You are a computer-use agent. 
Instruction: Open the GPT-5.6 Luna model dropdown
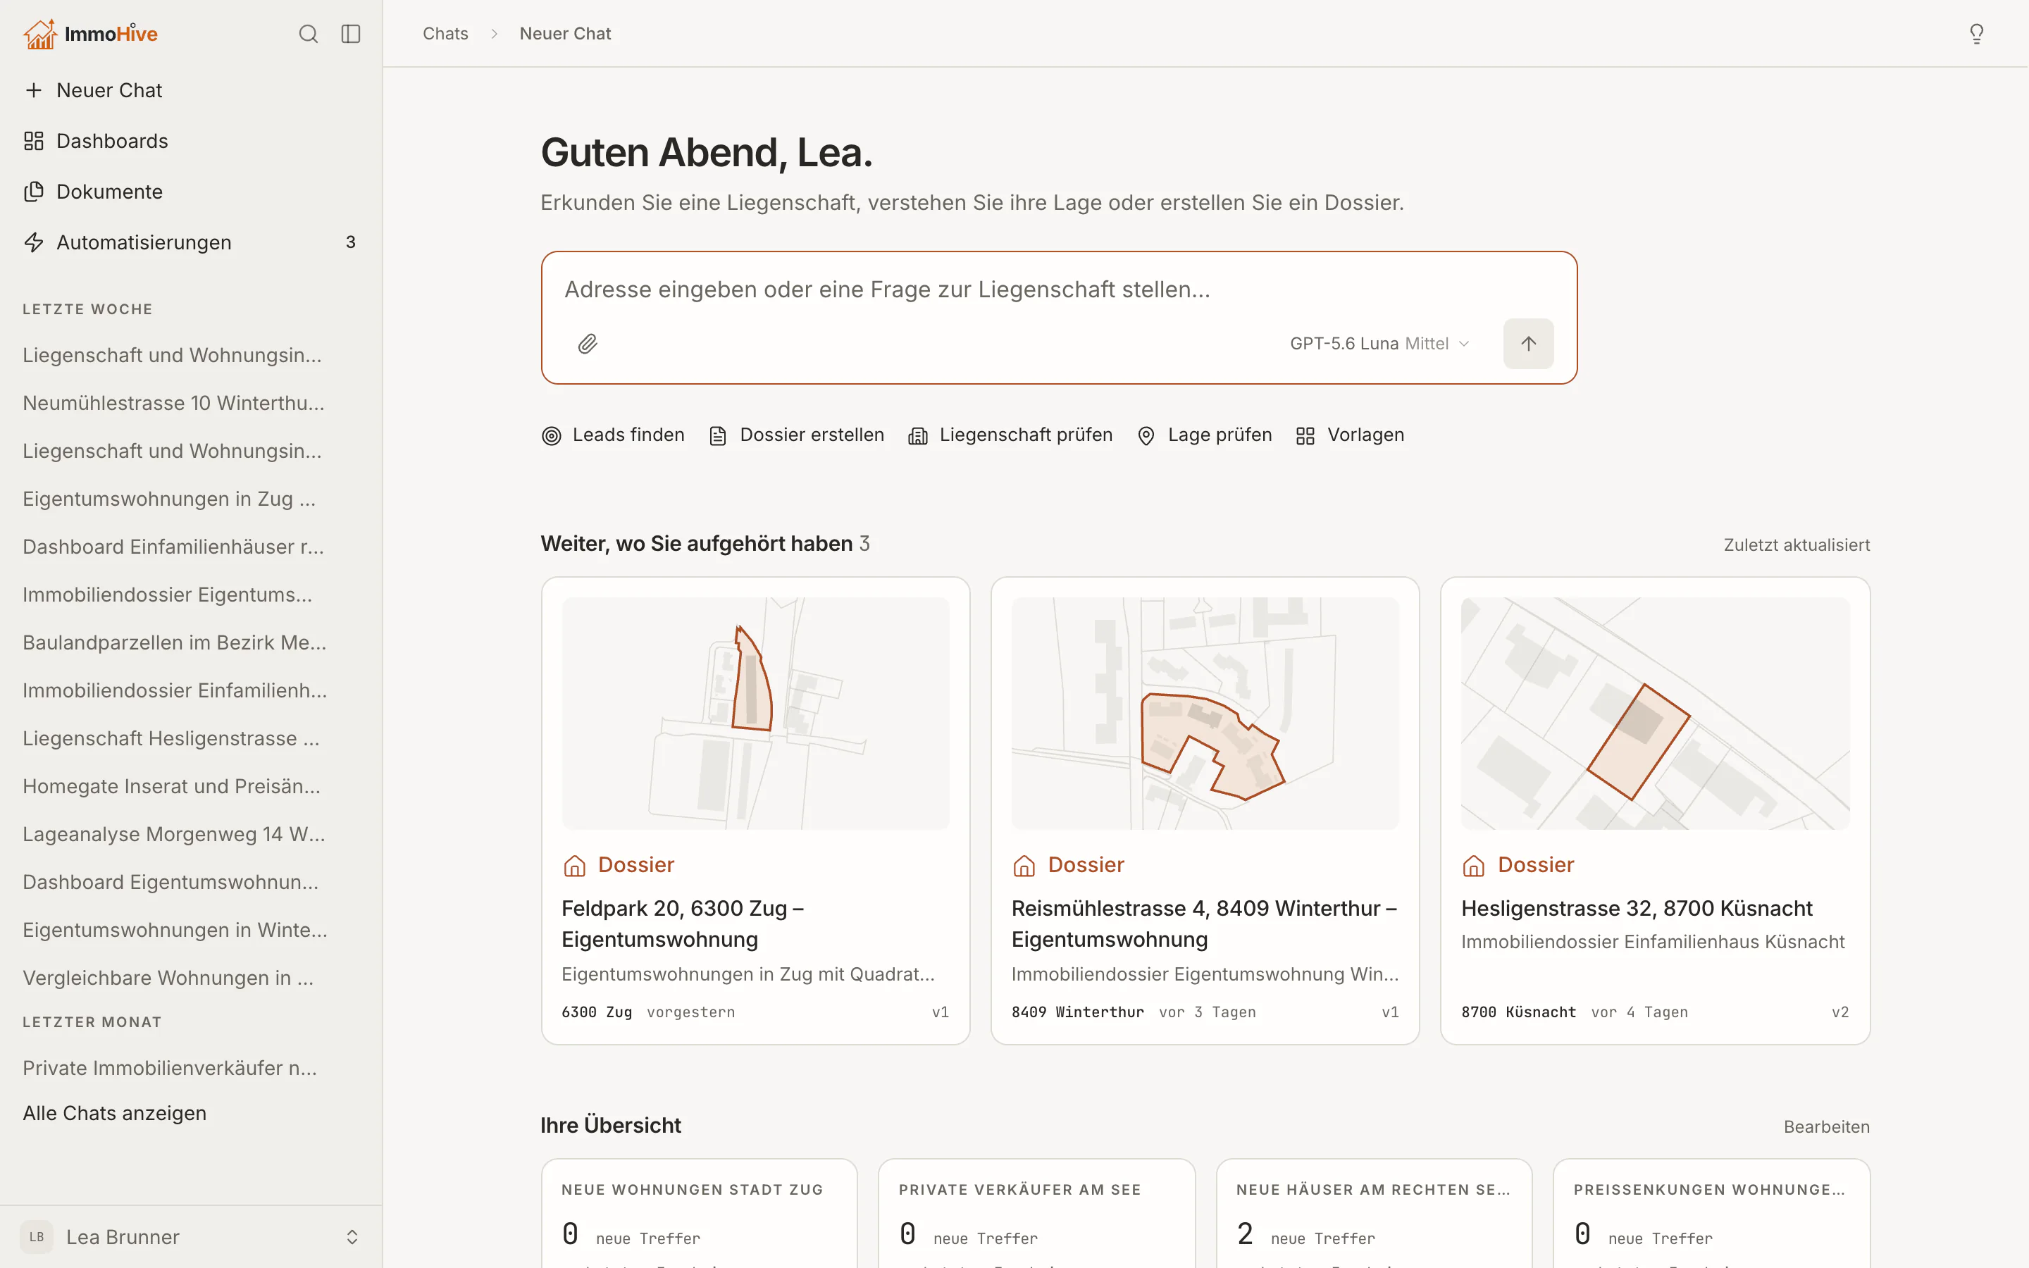point(1379,344)
